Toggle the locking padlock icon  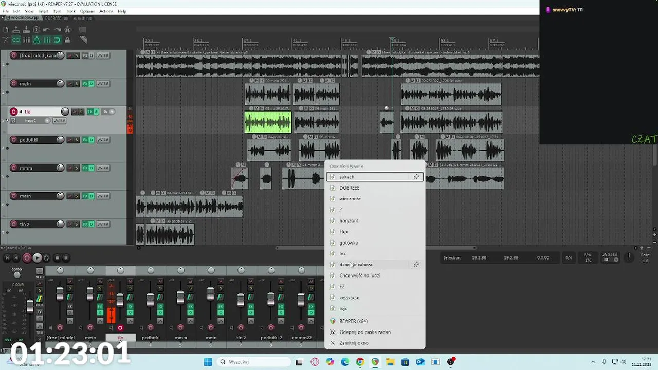(67, 40)
